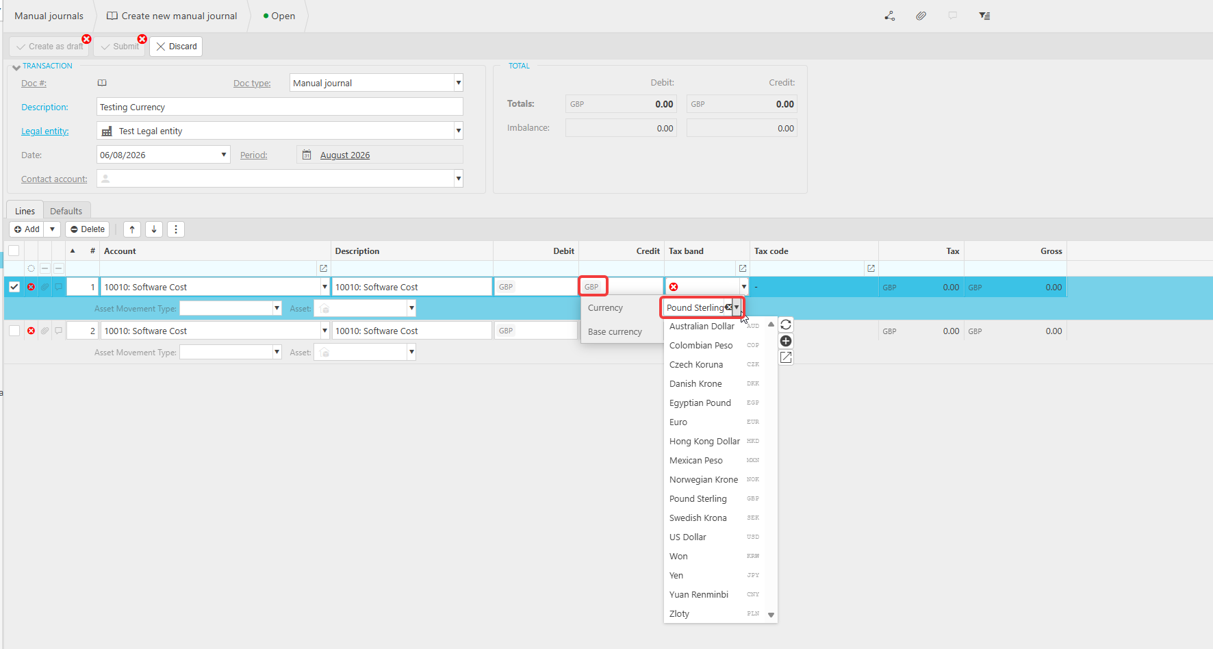Click the line 1 Credit GBP field
This screenshot has width=1213, height=649.
pyautogui.click(x=622, y=287)
